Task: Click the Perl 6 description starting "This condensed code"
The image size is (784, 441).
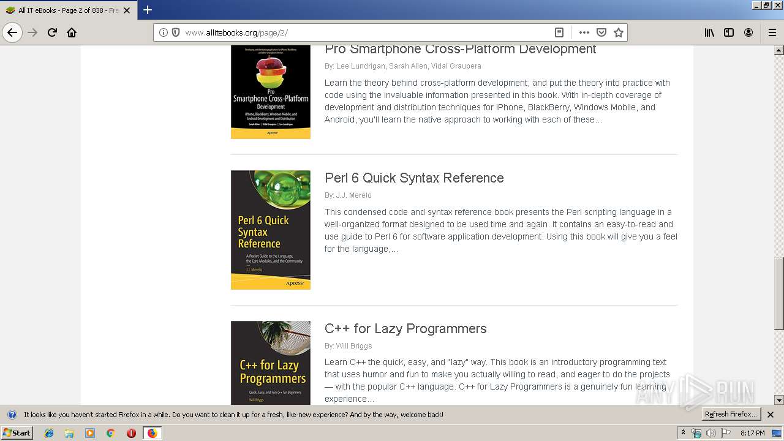Action: click(501, 230)
